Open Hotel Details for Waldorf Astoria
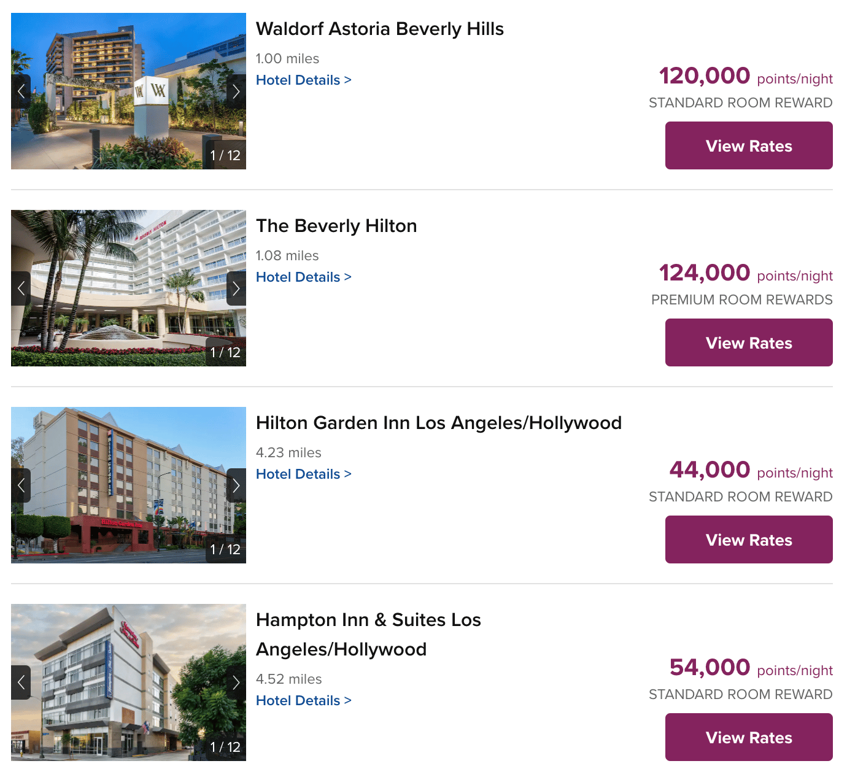The width and height of the screenshot is (847, 777). pos(303,80)
